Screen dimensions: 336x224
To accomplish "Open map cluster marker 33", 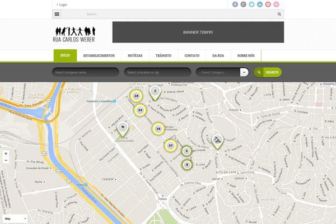I will [x=140, y=110].
